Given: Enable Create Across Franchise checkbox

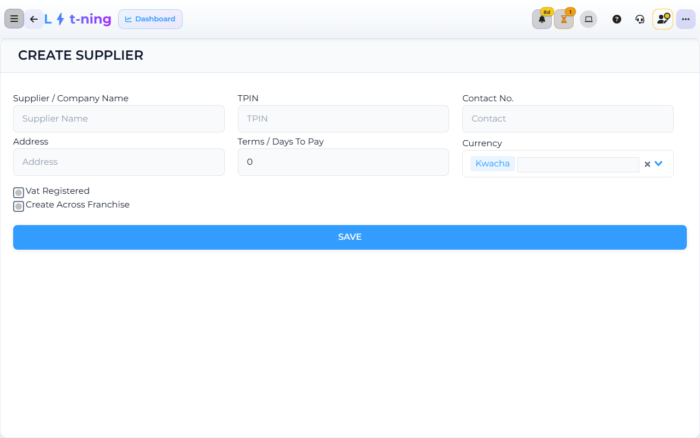Looking at the screenshot, I should point(19,206).
